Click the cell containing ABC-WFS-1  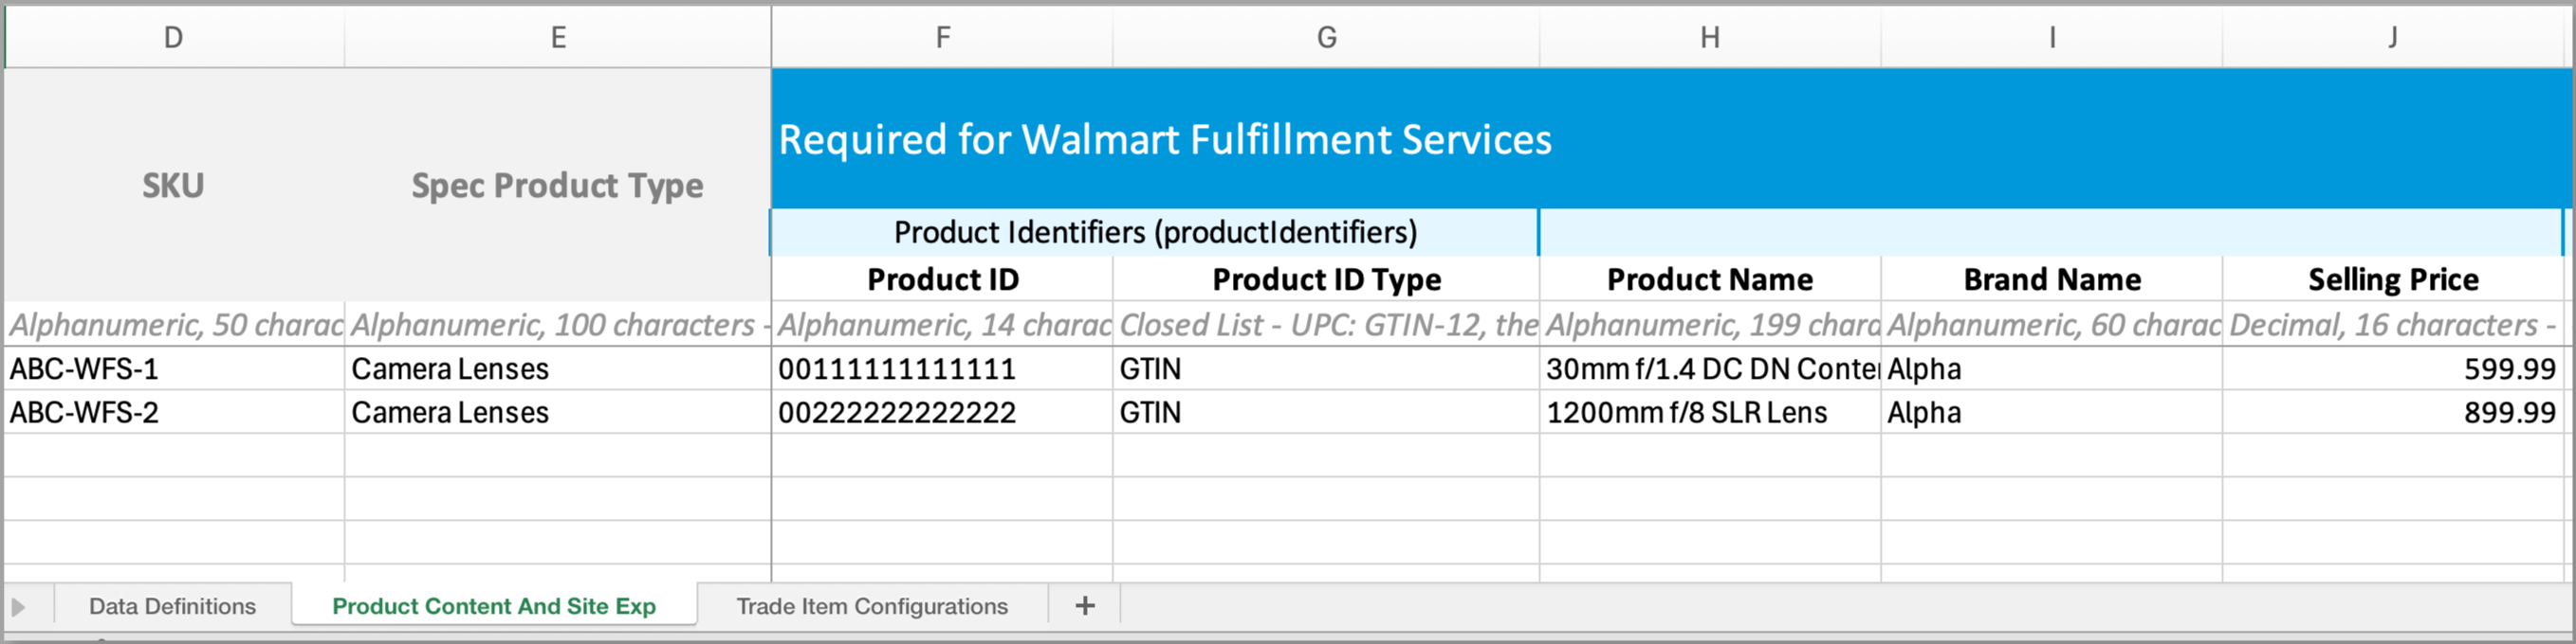(x=174, y=368)
